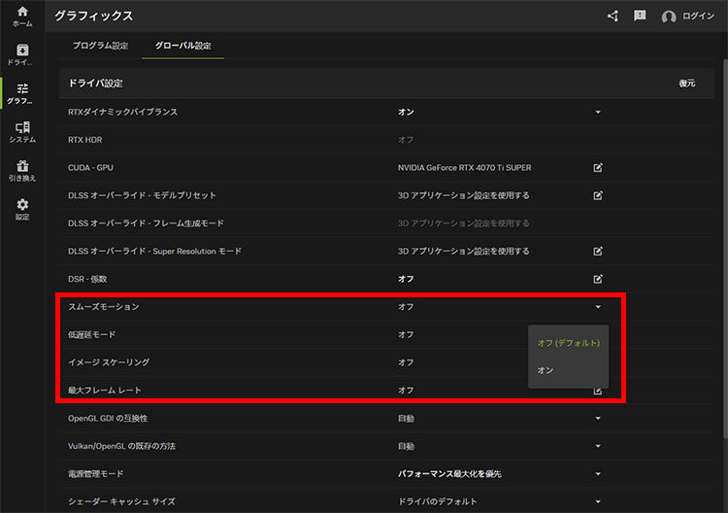Edit DLSS Super Resolution モード setting
728x513 pixels.
coord(598,252)
